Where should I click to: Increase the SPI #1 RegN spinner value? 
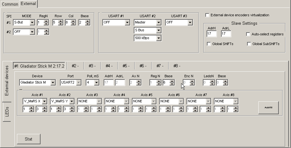click(x=46, y=21)
